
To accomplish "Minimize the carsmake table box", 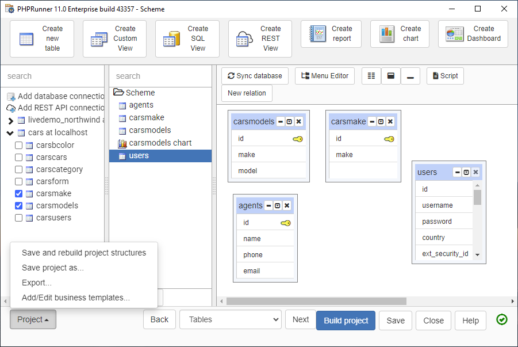I will pyautogui.click(x=372, y=122).
